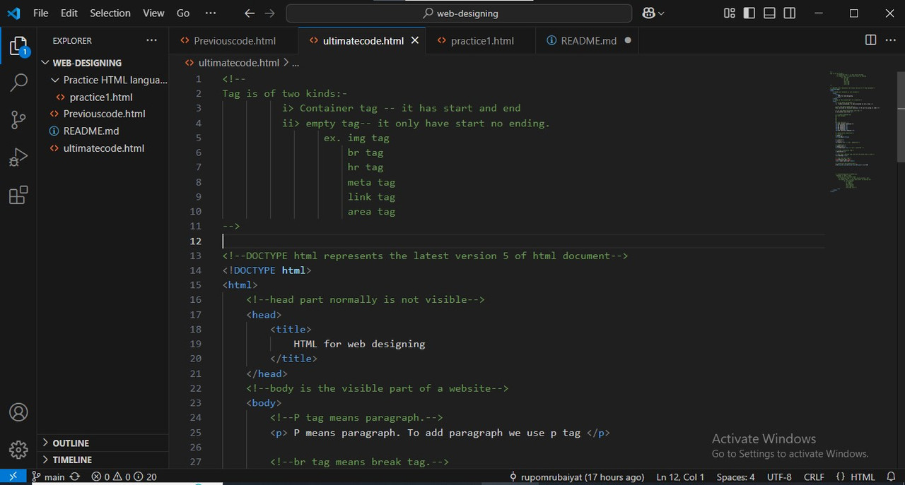Open the Explorer view in activity bar
Viewport: 905px width, 485px height.
pyautogui.click(x=18, y=47)
